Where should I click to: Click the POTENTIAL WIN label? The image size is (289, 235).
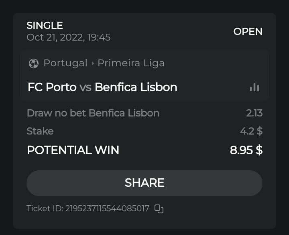click(73, 150)
